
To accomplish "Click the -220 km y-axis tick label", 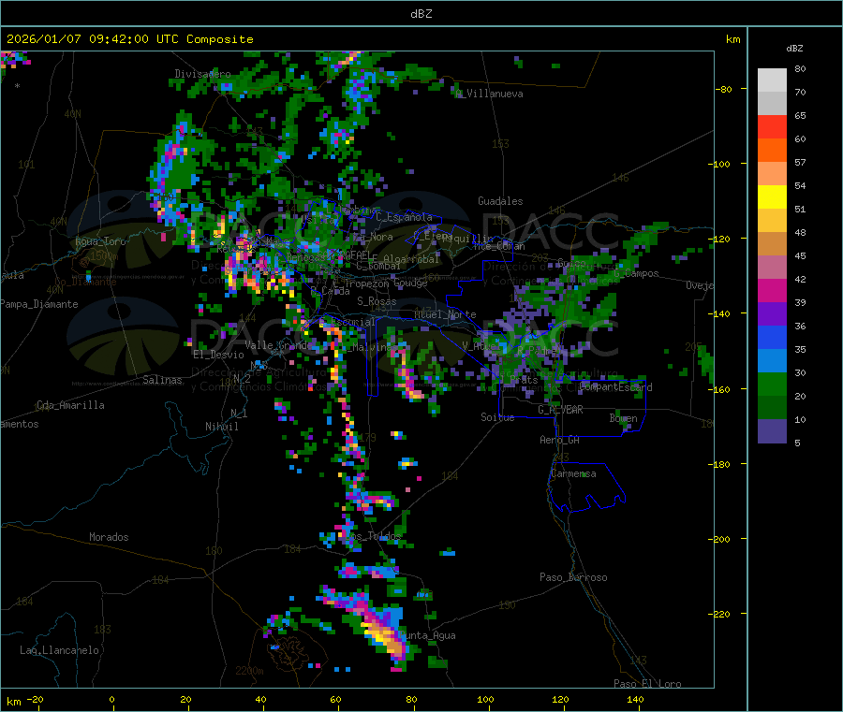I will [718, 615].
